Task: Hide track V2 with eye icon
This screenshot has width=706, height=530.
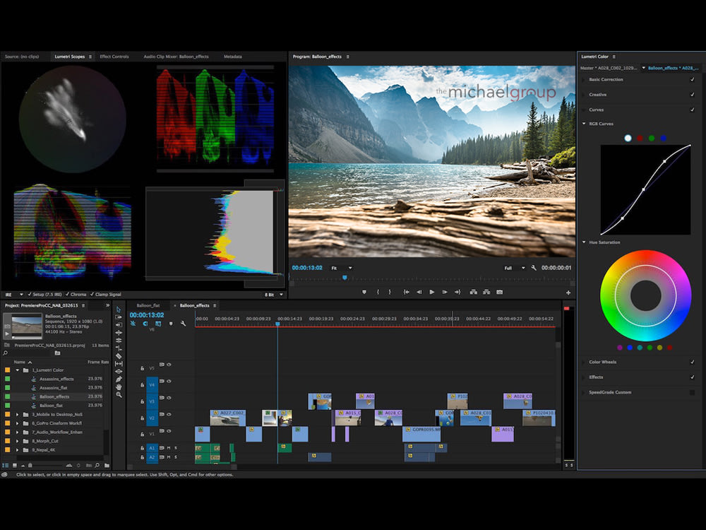Action: pos(169,415)
